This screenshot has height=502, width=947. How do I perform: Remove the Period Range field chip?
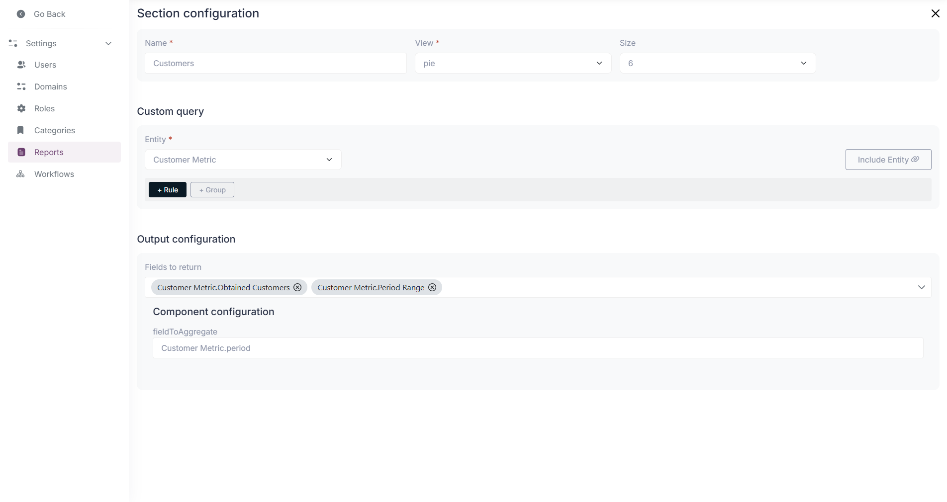432,287
